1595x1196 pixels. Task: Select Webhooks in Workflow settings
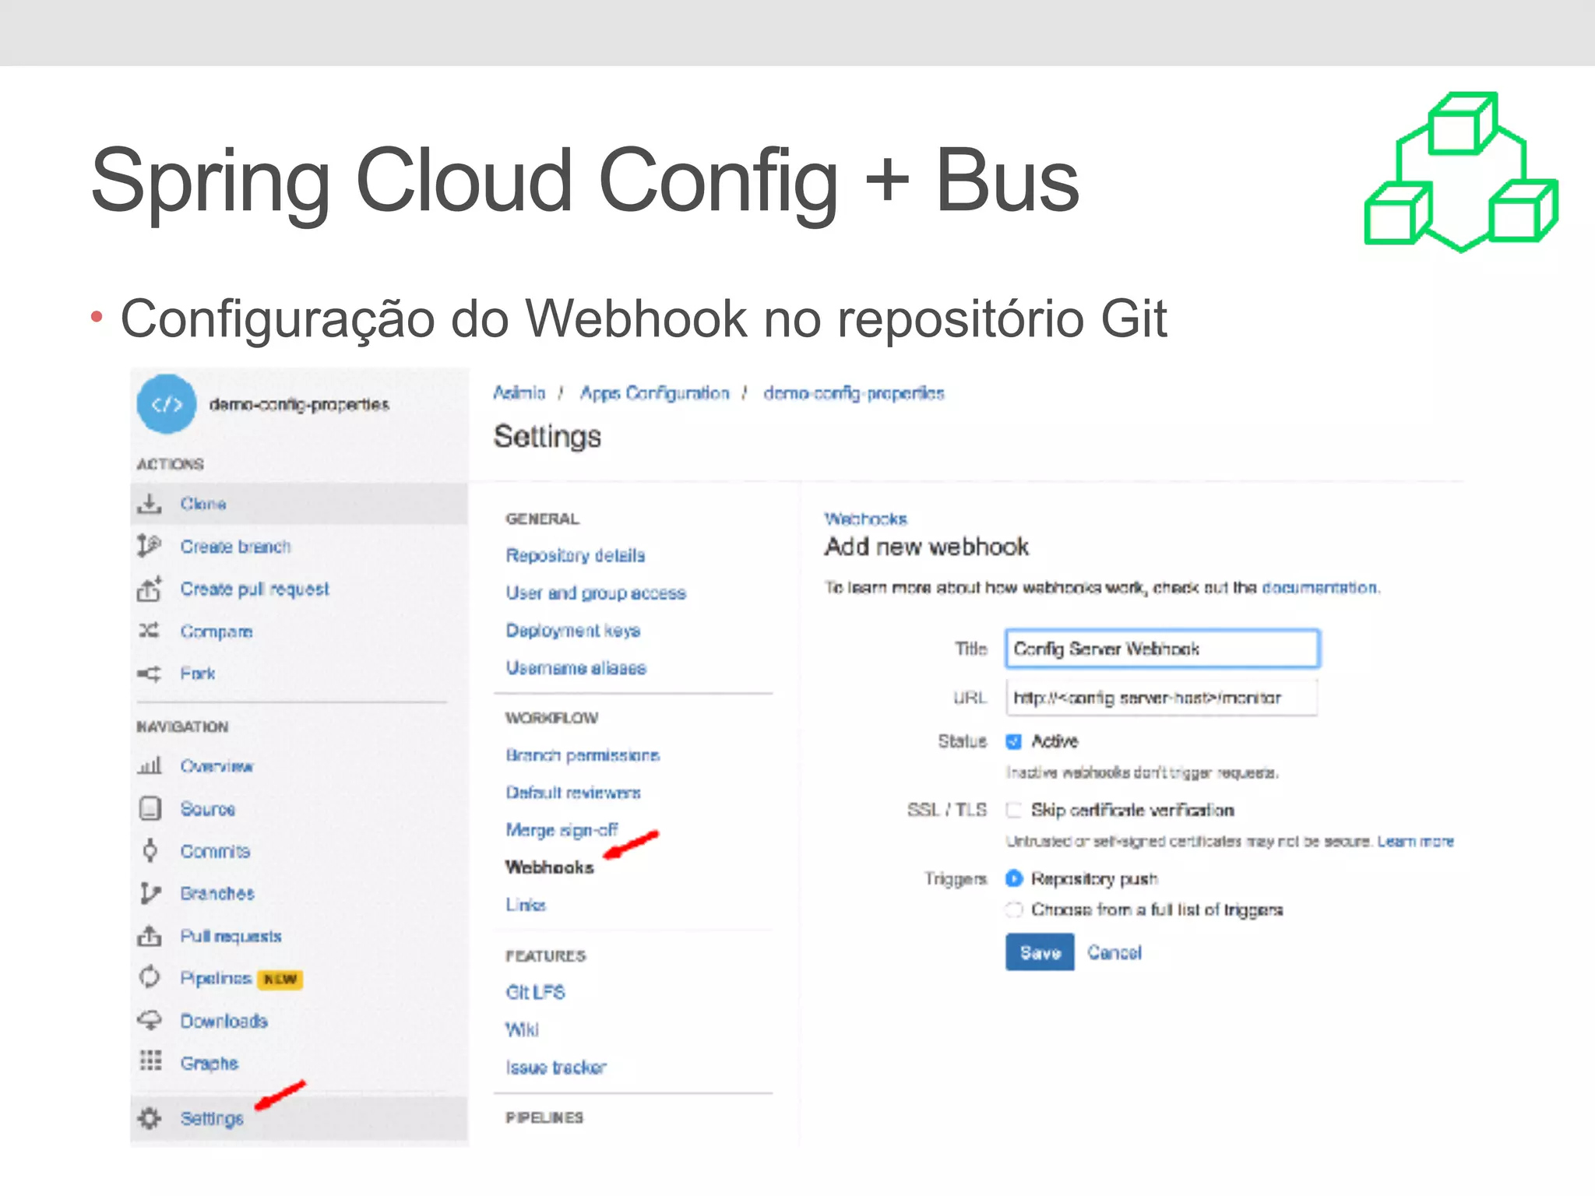tap(549, 867)
